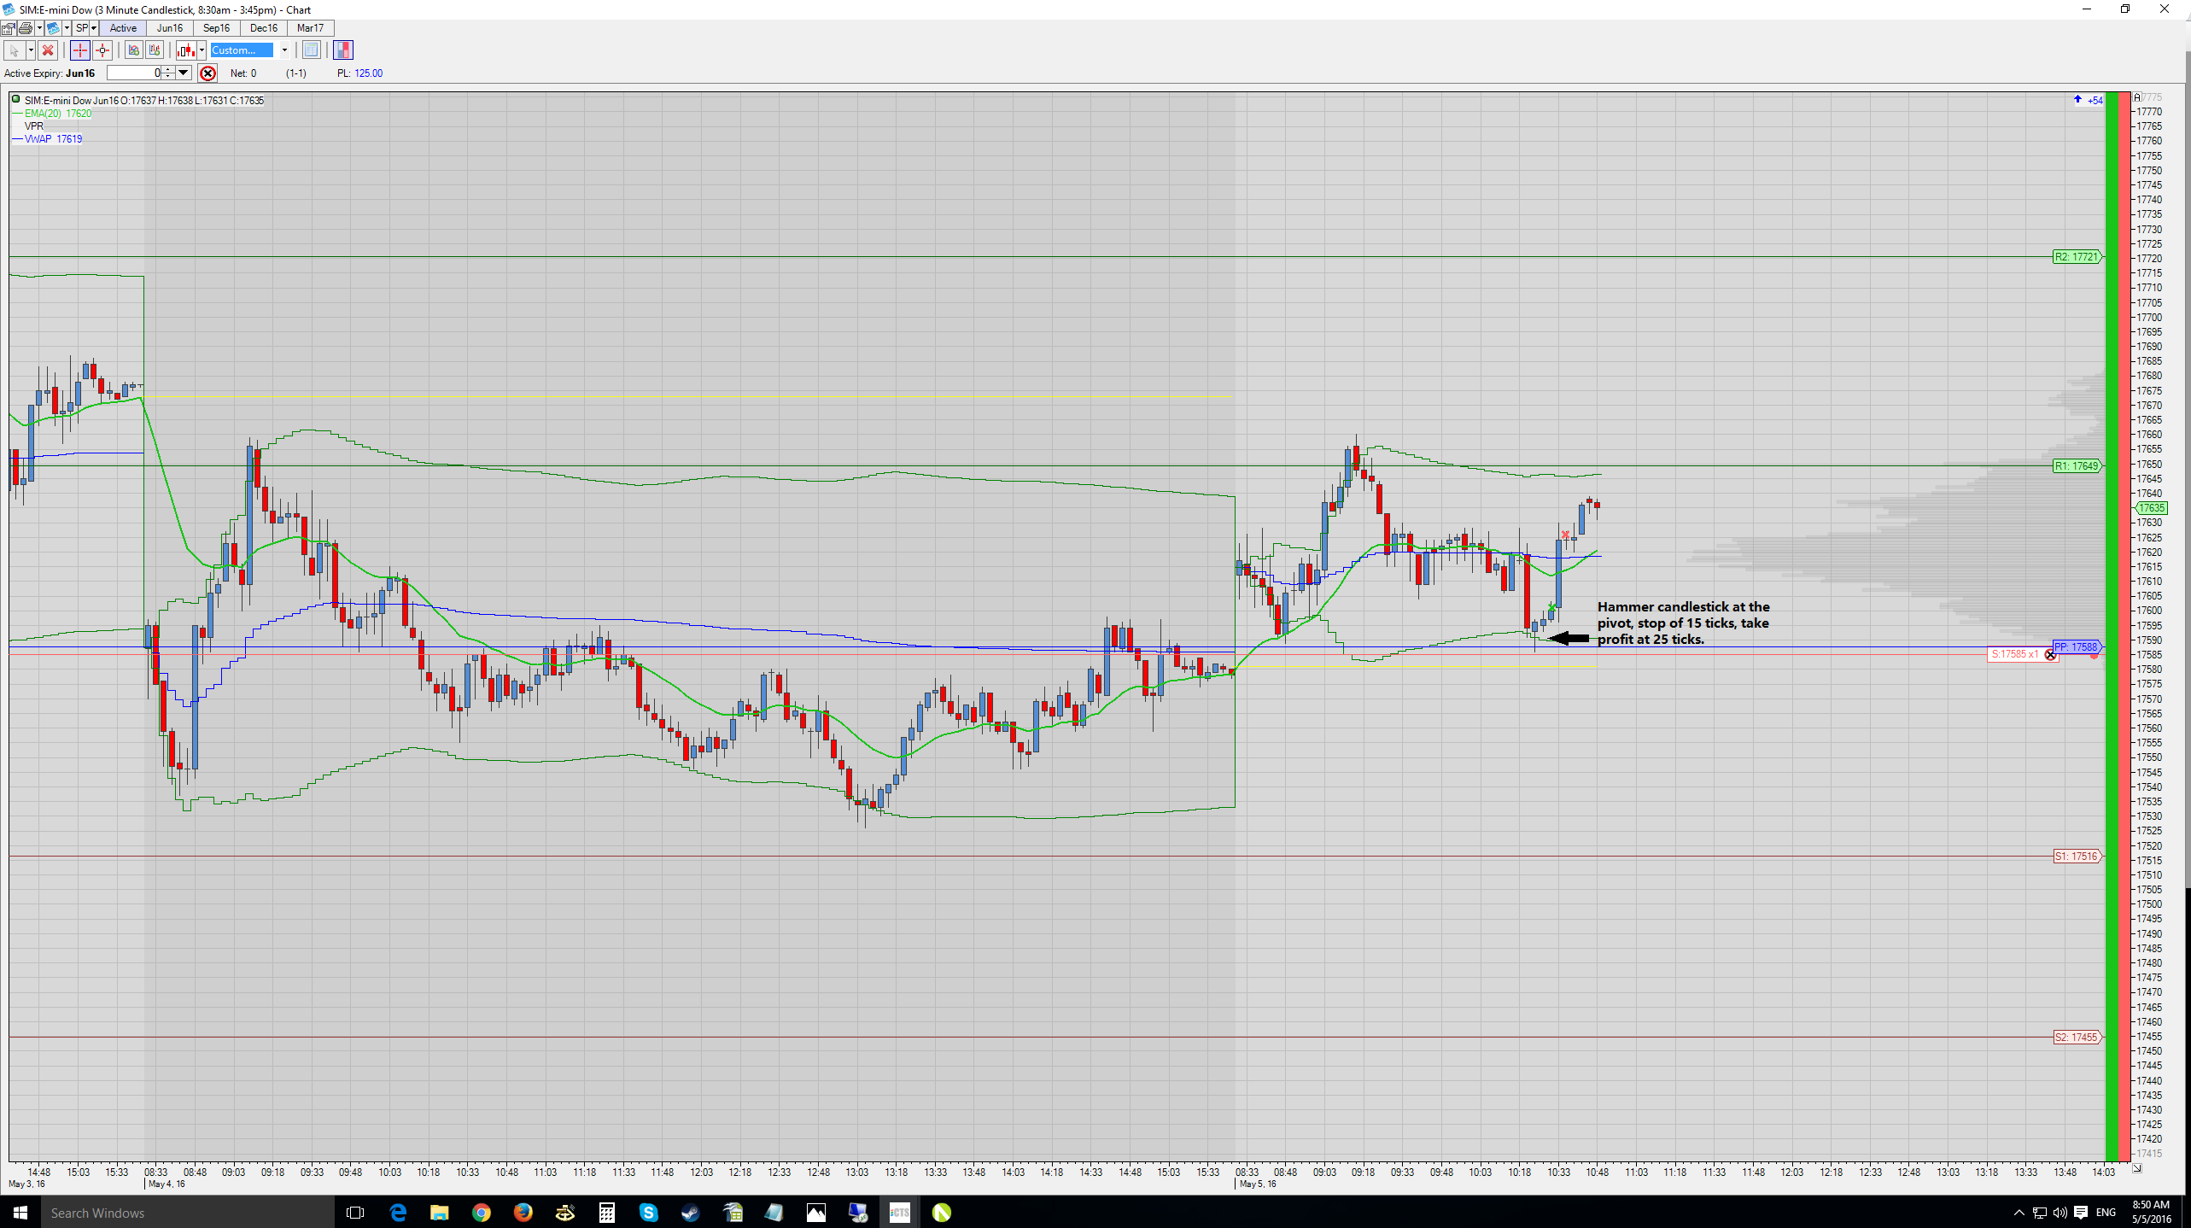Viewport: 2191px width, 1228px height.
Task: Cancel the S:17585 stop order via X
Action: click(x=2050, y=655)
